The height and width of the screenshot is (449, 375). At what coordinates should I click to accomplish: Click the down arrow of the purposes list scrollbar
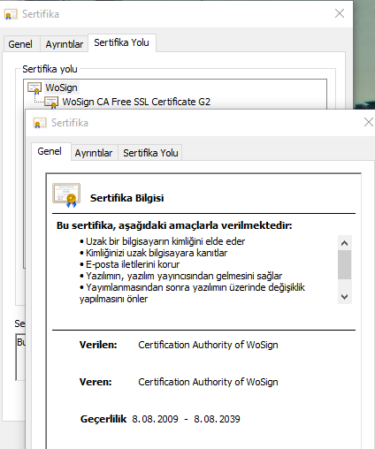click(344, 297)
